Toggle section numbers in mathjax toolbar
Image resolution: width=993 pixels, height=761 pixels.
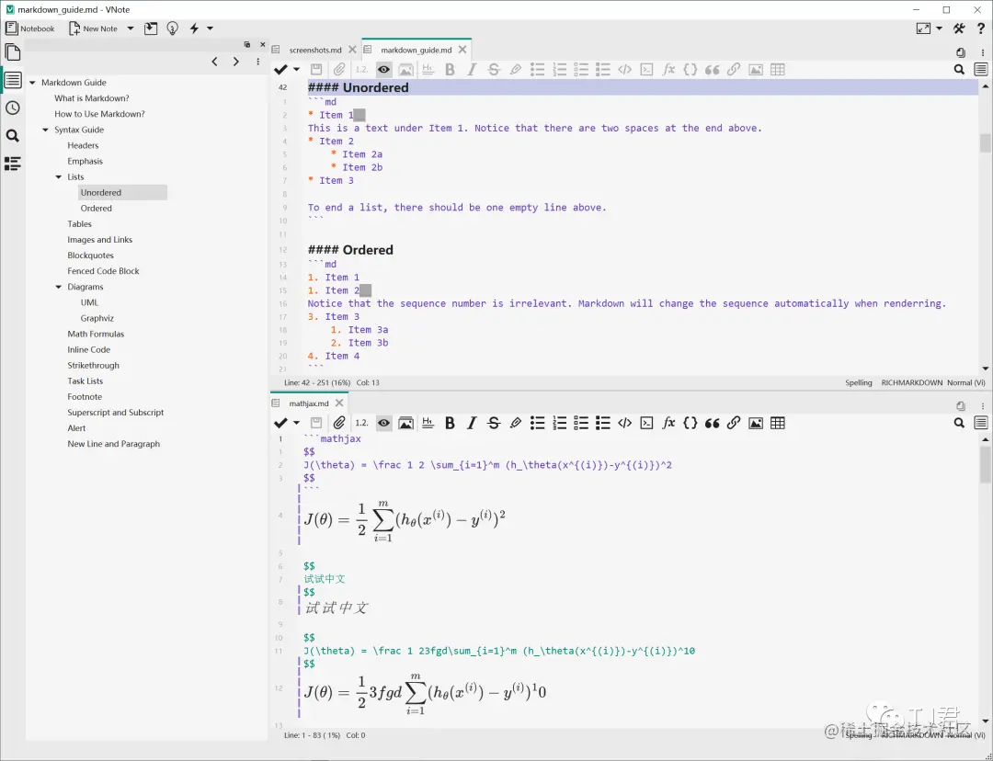click(361, 423)
